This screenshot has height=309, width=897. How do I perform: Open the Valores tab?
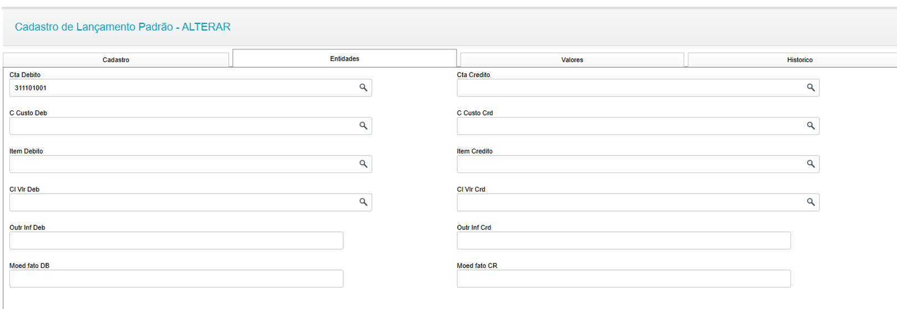[x=572, y=60]
